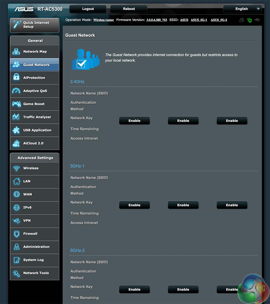Select AiProtection in the sidebar

(35, 78)
